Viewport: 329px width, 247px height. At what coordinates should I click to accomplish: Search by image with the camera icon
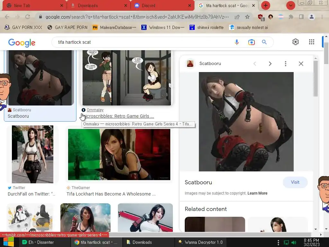pyautogui.click(x=251, y=42)
